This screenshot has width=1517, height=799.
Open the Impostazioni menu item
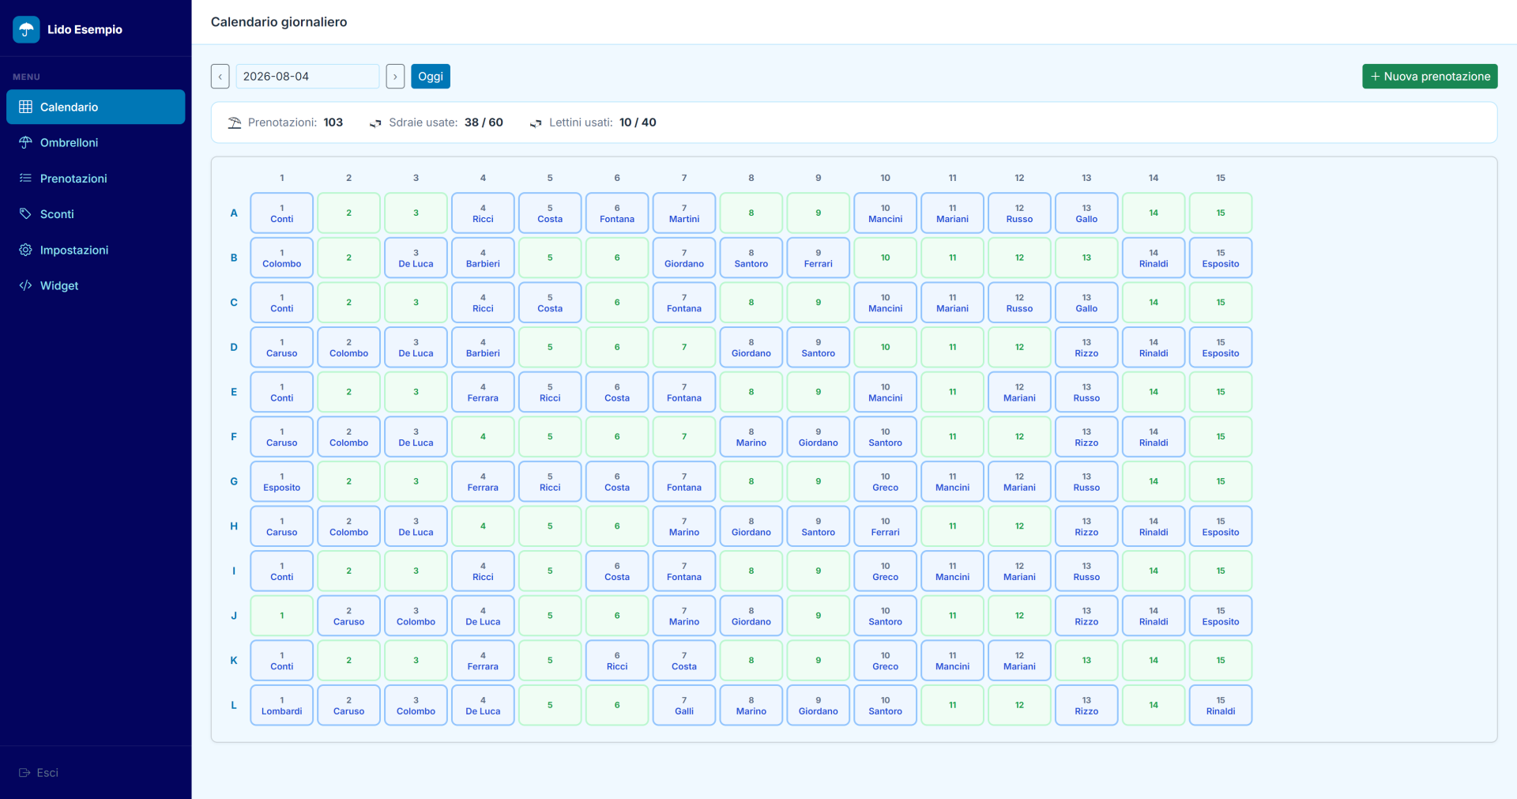pos(96,250)
